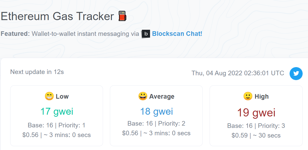Click the slight smile emoji beside High

click(248, 96)
